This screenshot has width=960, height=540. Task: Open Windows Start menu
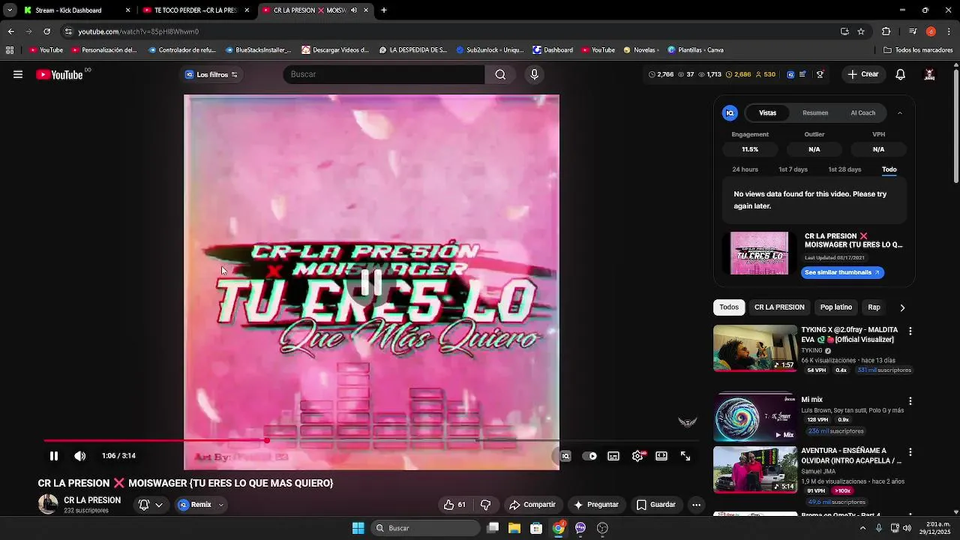coord(358,528)
